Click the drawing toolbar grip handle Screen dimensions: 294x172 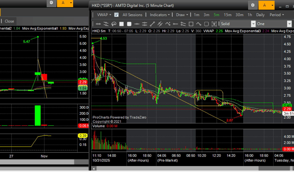click(93, 24)
